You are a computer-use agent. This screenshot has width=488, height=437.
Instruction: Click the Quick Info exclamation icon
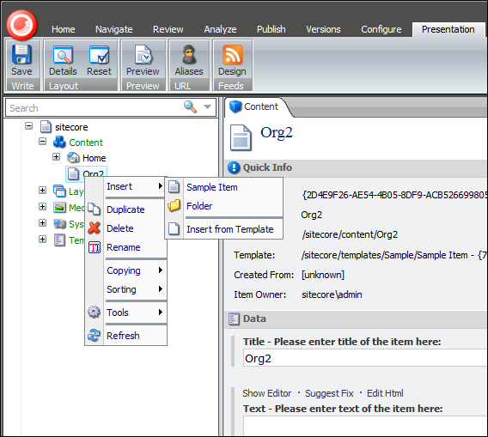[234, 167]
